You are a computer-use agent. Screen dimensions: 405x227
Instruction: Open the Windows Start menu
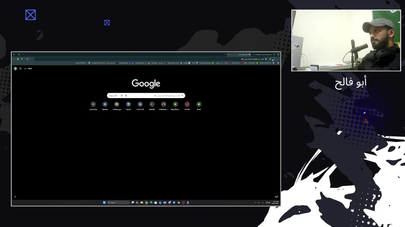(x=104, y=202)
